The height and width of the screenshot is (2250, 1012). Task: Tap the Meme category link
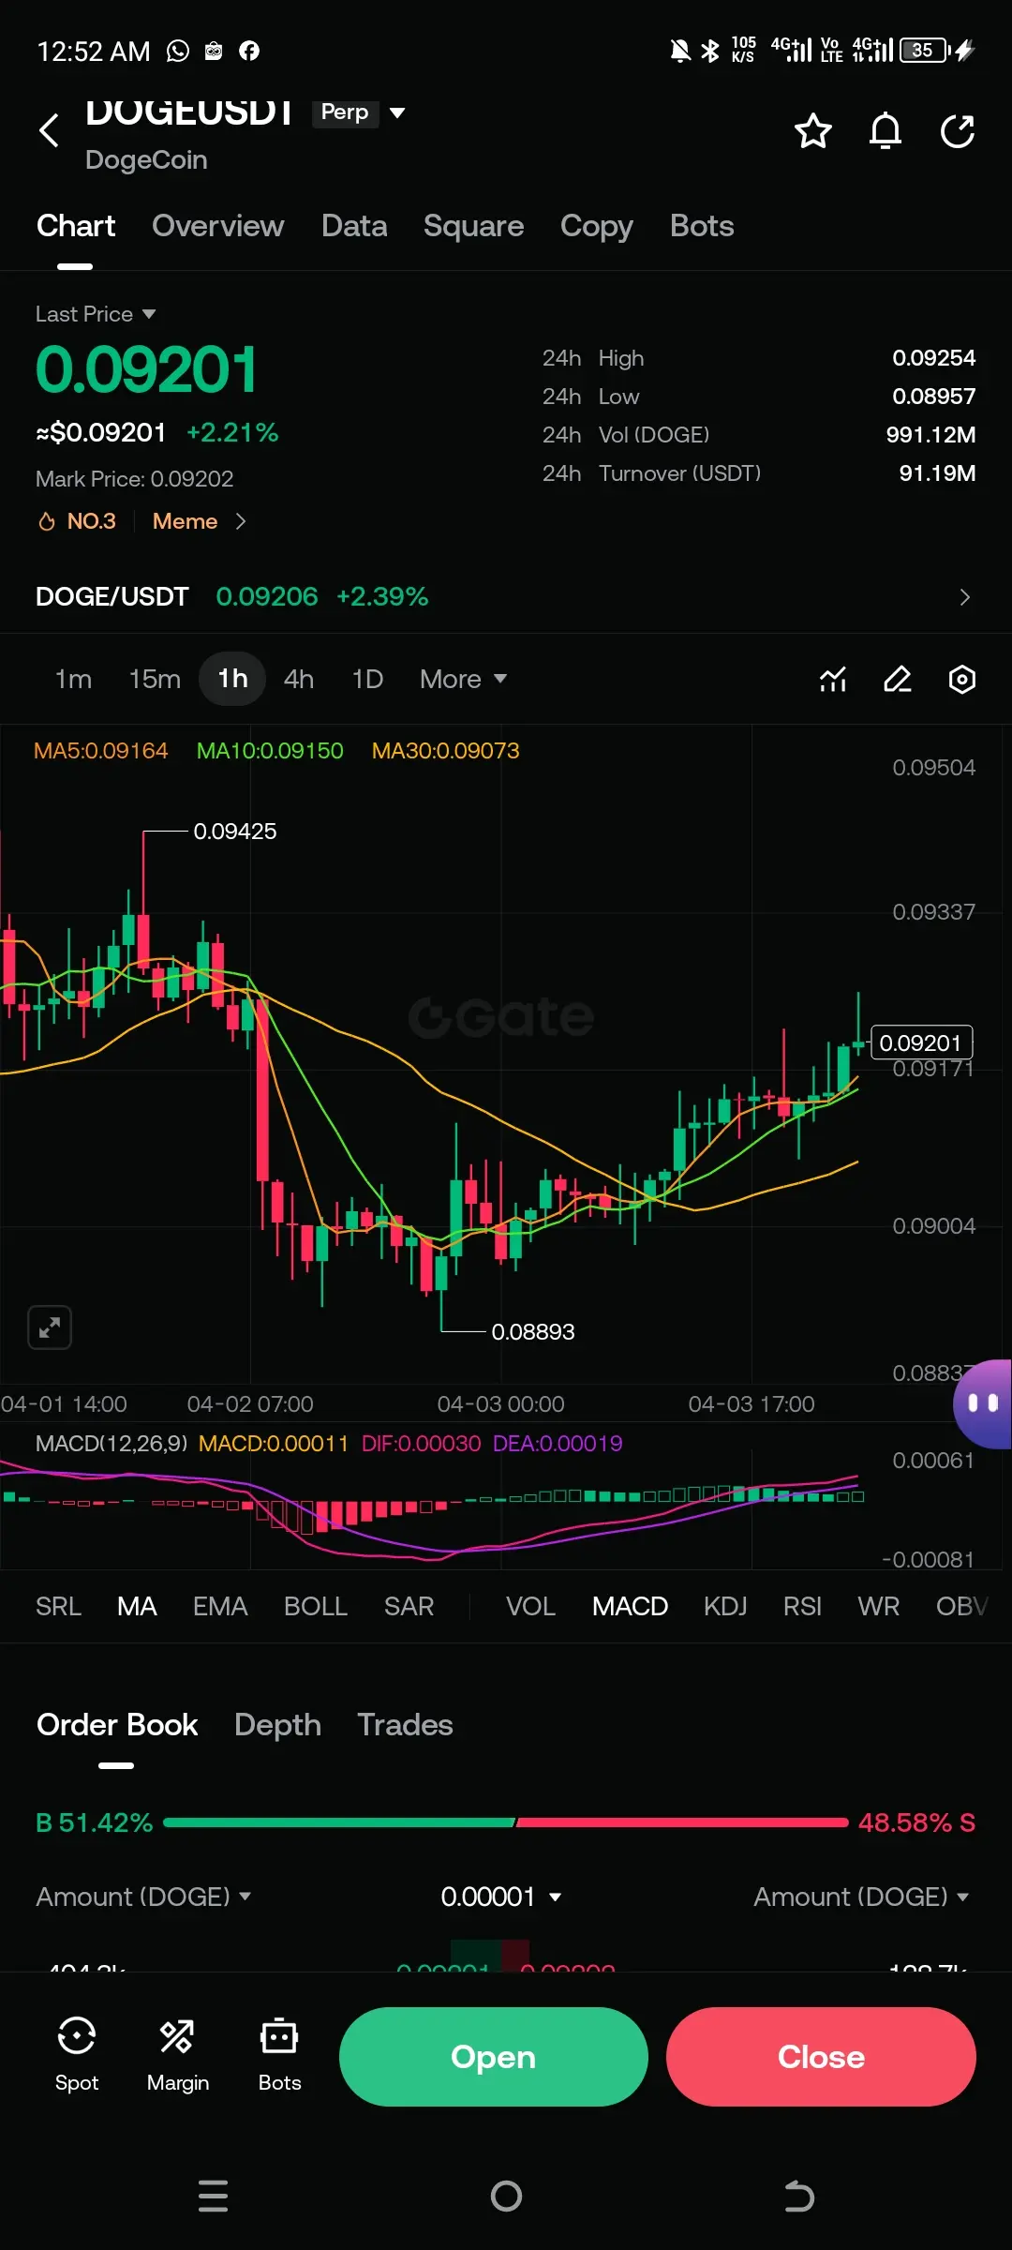tap(185, 521)
